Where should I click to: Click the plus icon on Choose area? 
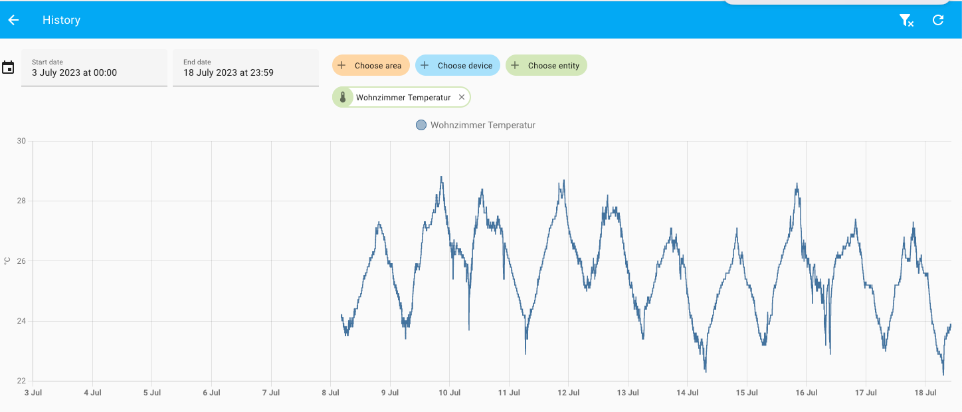[341, 66]
